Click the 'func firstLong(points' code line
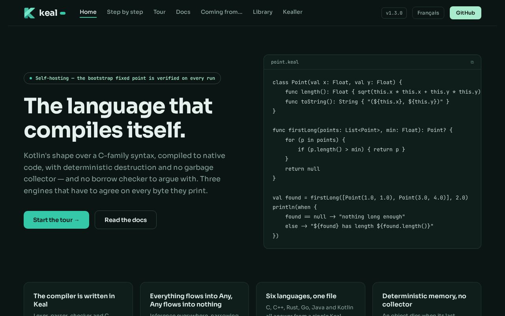The width and height of the screenshot is (505, 316). point(363,130)
